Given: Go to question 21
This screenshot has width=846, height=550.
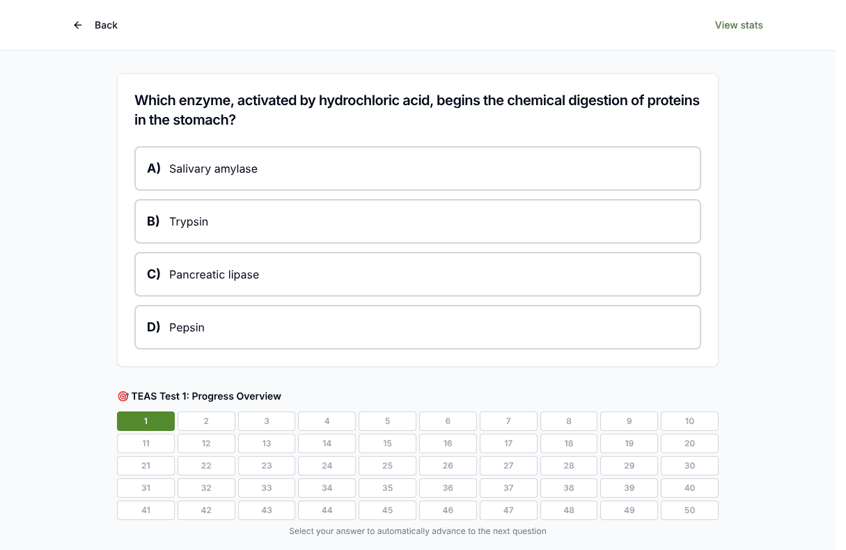Looking at the screenshot, I should 146,466.
